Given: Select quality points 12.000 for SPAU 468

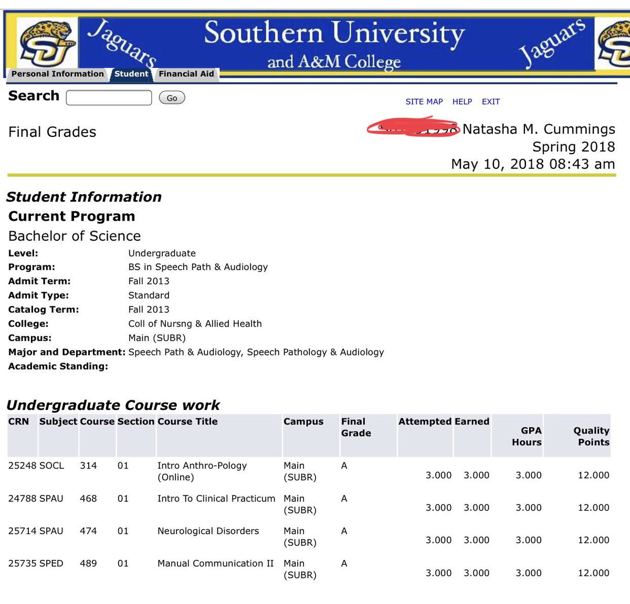Looking at the screenshot, I should point(593,508).
